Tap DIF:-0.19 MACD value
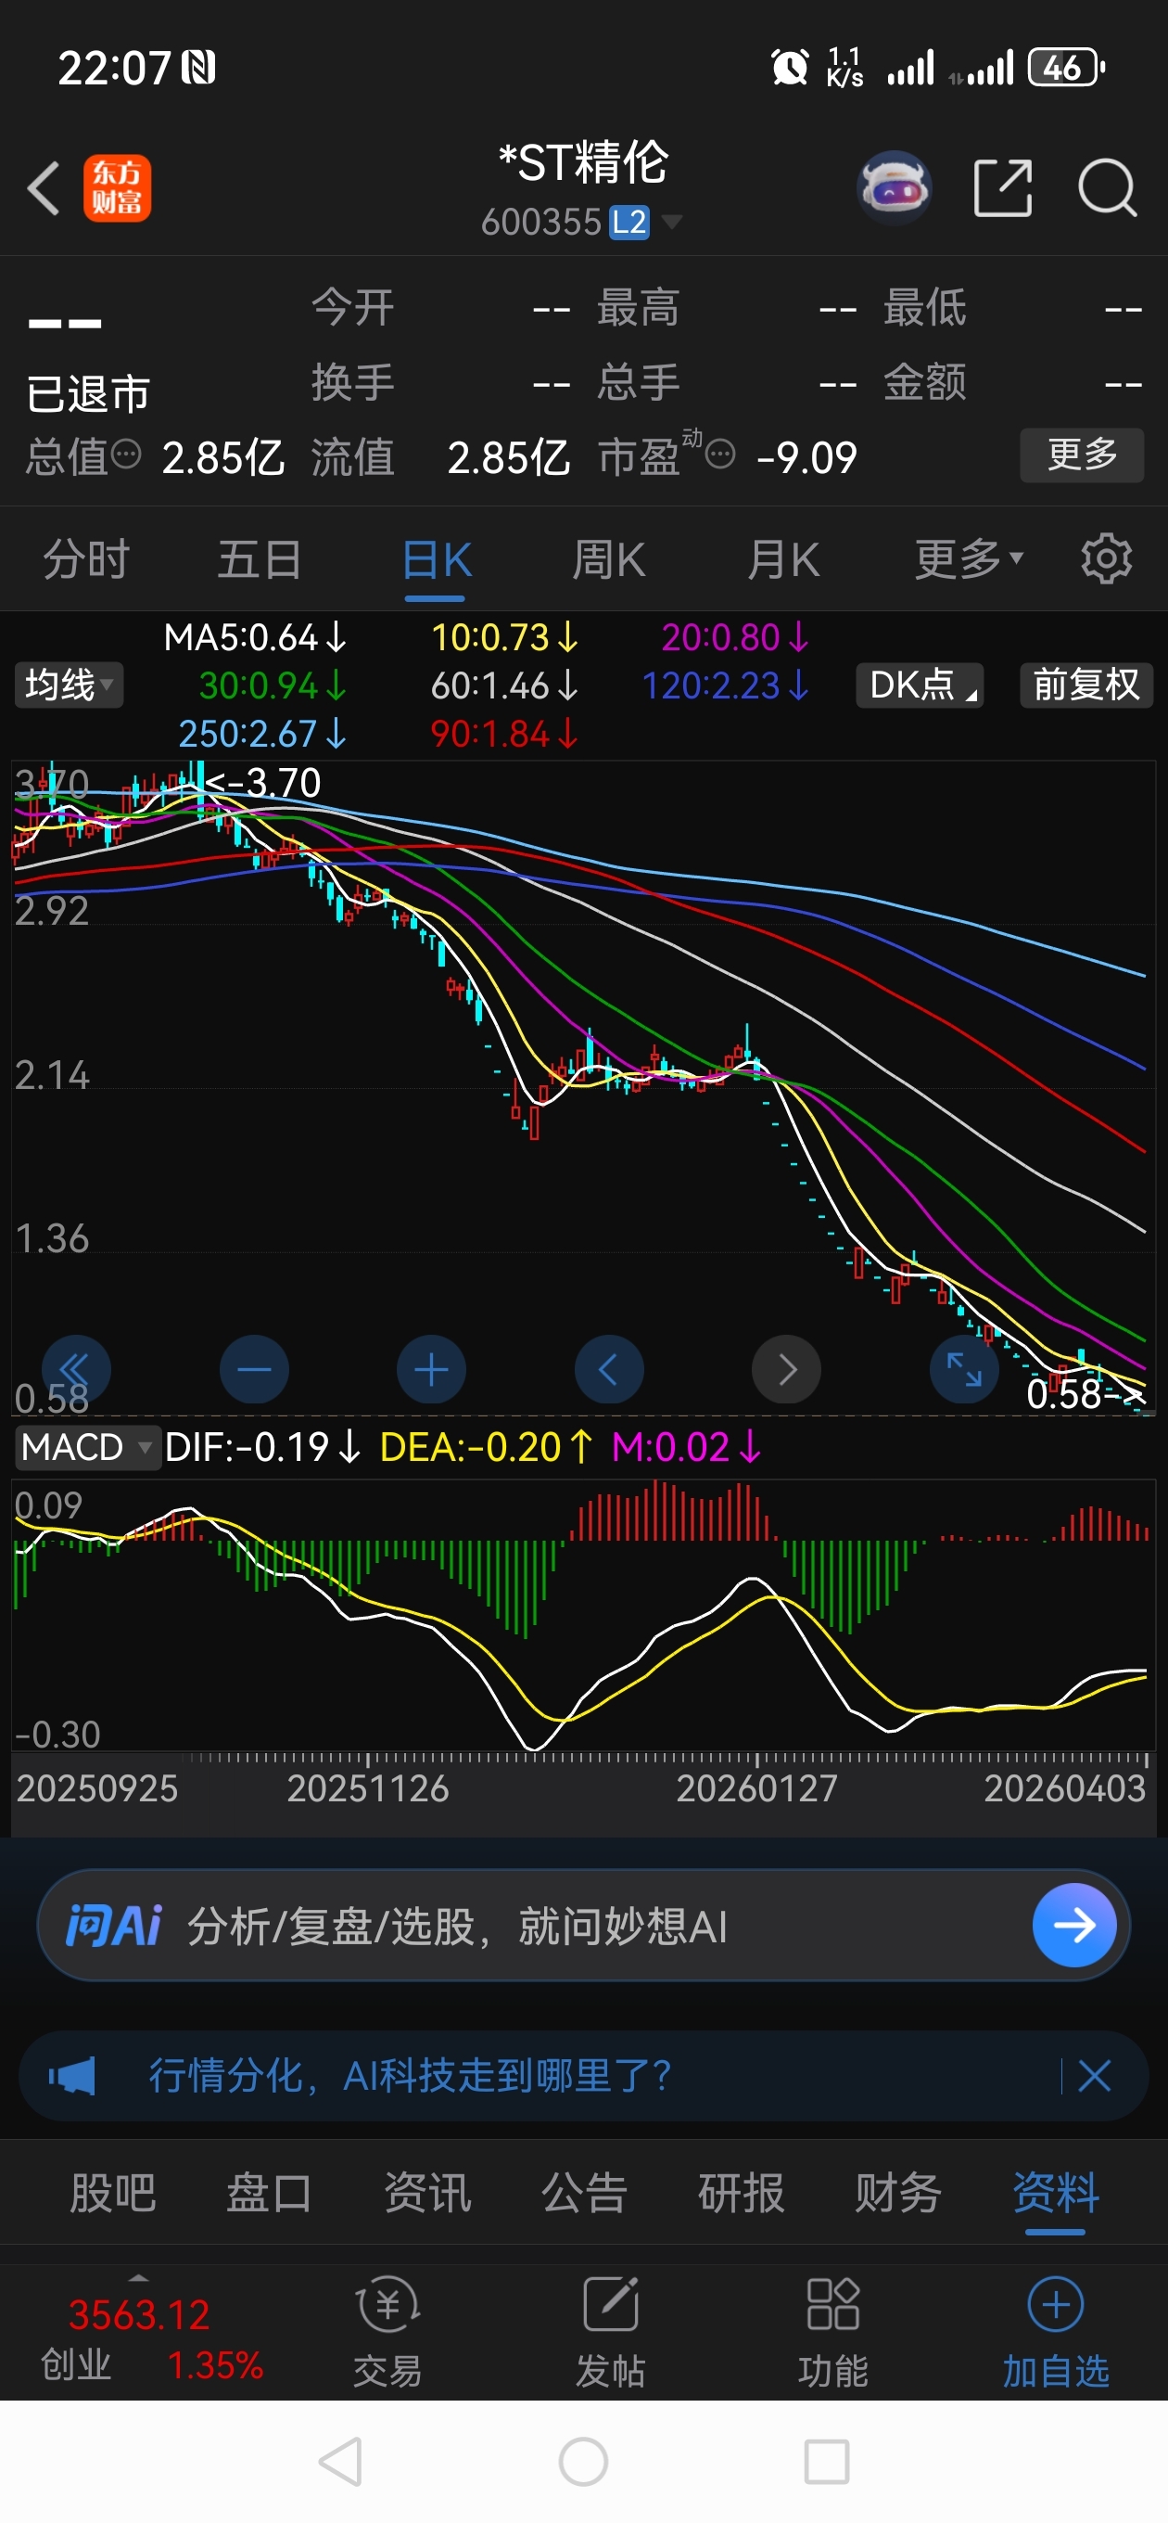This screenshot has height=2523, width=1168. (262, 1447)
